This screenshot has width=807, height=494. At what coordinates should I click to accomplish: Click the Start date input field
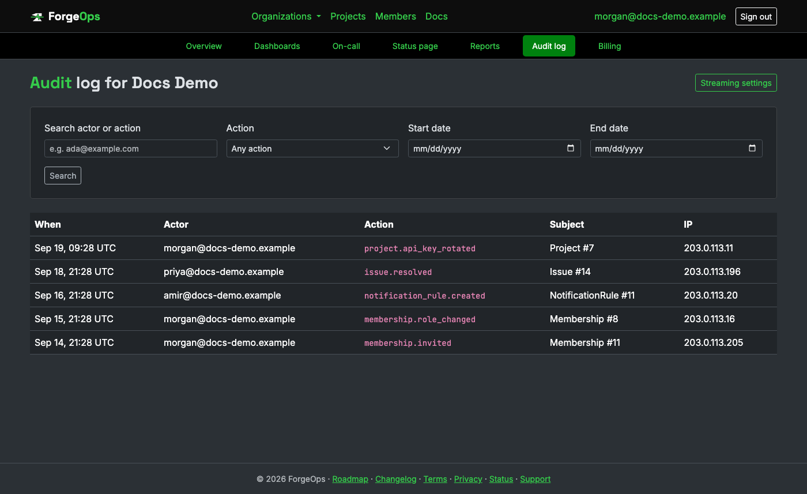click(x=494, y=148)
